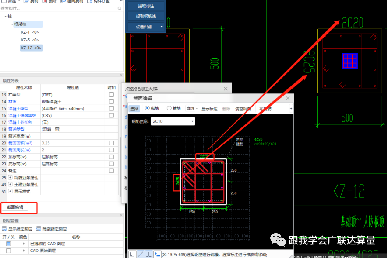Open the 截面编辑 button below properties
Screen dimensions: 388x258
point(15,207)
